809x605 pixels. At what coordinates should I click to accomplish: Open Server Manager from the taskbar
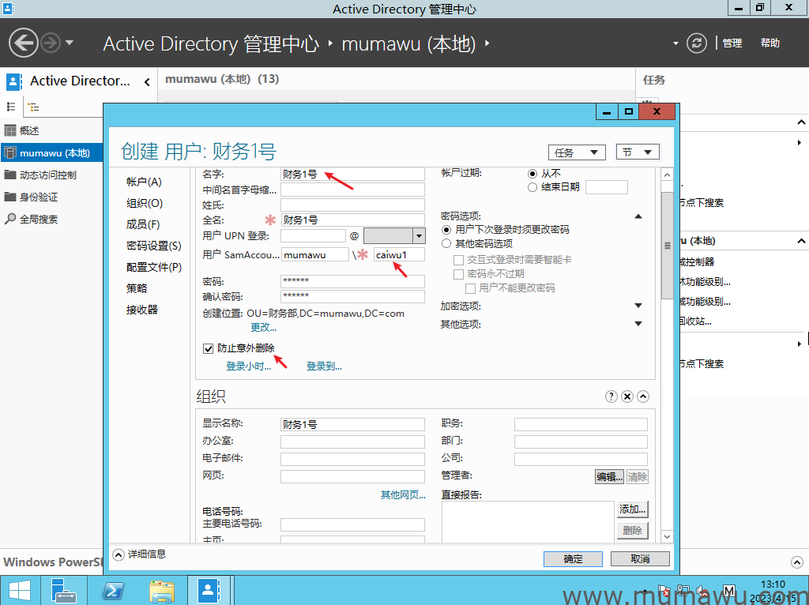point(64,591)
